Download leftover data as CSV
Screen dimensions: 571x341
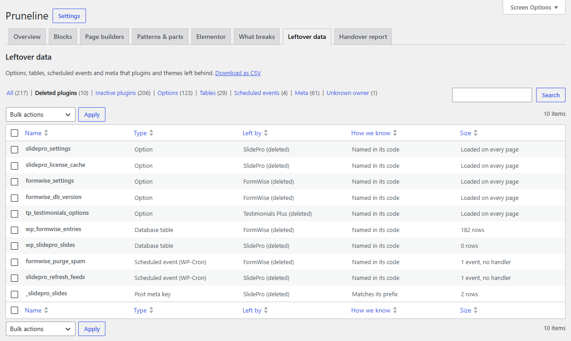point(238,73)
